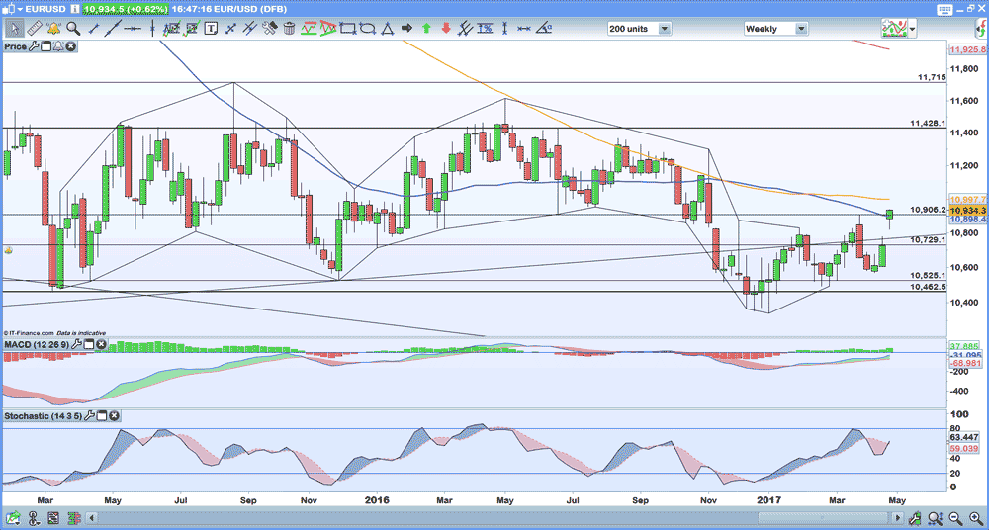Click the red-green bars icon in bottom bar
The height and width of the screenshot is (530, 989).
point(74,517)
